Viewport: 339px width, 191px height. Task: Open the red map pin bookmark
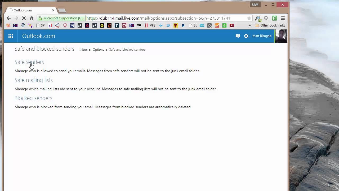(65, 25)
